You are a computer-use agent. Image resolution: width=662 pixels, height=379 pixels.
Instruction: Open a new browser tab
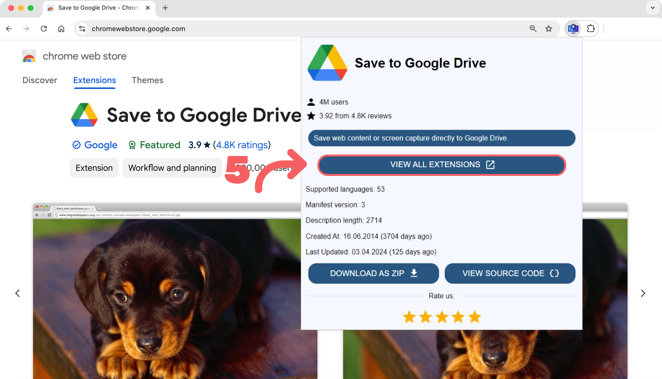(165, 8)
